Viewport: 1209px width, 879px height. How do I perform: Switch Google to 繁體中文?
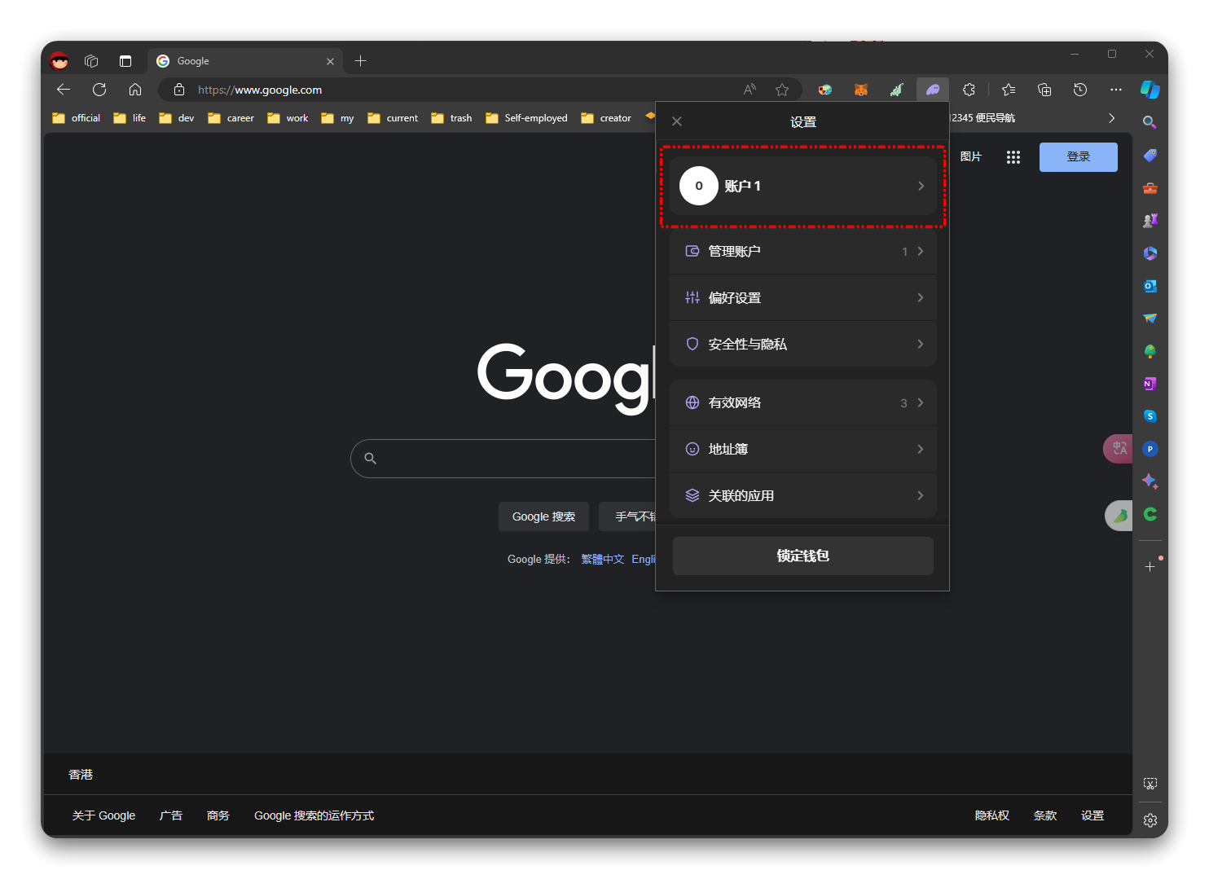602,559
